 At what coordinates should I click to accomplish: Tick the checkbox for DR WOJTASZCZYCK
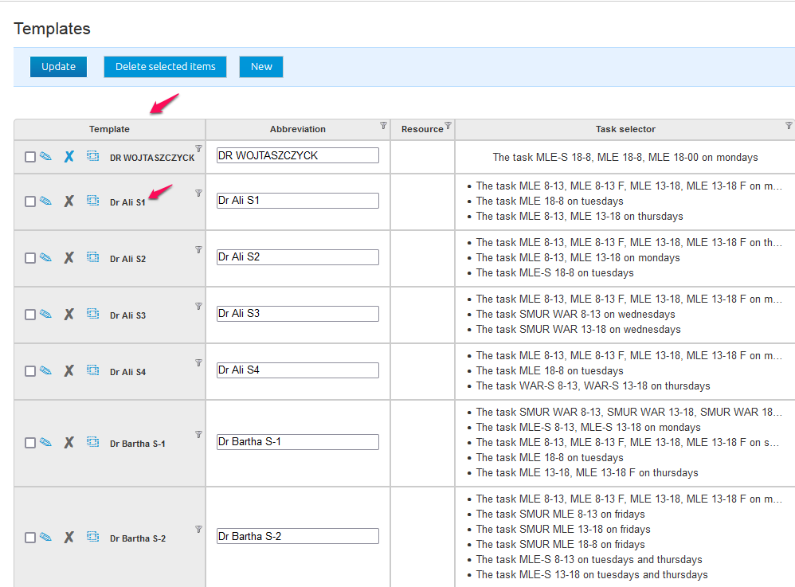click(x=30, y=157)
